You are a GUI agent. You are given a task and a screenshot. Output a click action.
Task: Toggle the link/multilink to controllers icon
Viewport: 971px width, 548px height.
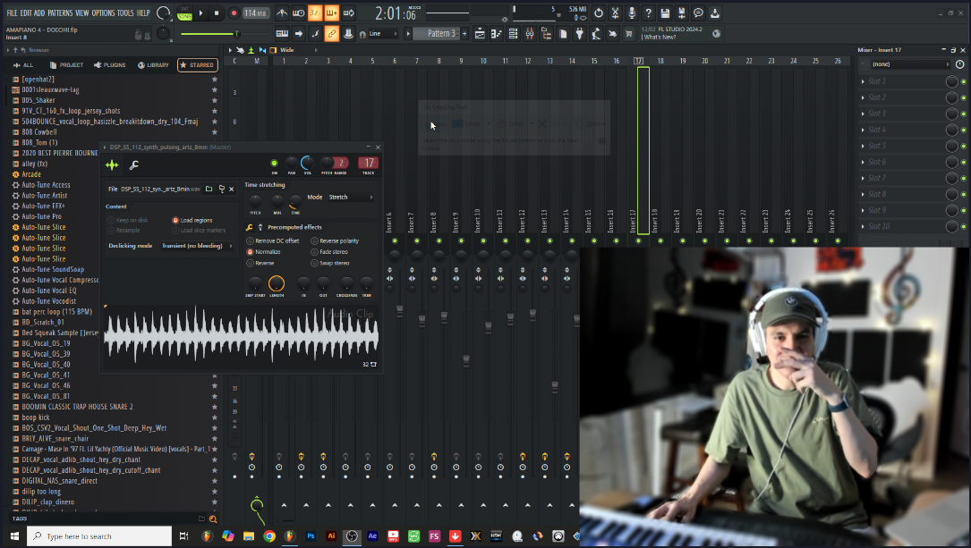point(332,34)
